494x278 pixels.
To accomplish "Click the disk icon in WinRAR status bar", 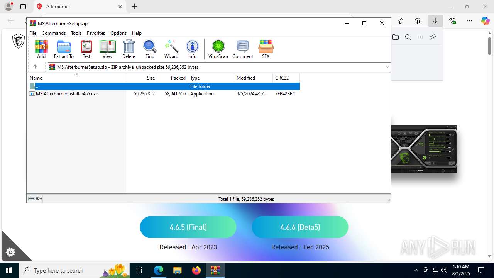I will click(31, 198).
